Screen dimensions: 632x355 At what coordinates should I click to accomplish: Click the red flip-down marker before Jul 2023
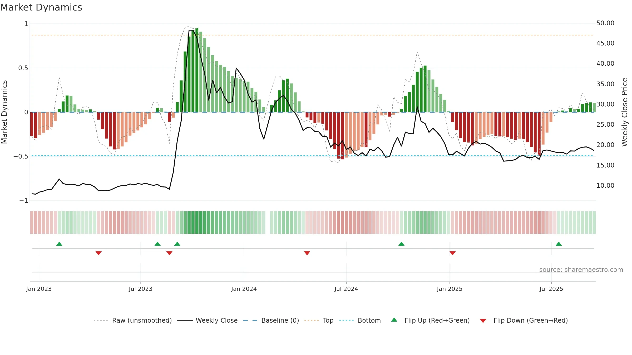98,253
